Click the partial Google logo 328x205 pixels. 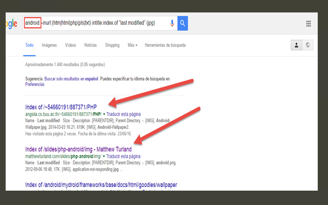click(11, 24)
